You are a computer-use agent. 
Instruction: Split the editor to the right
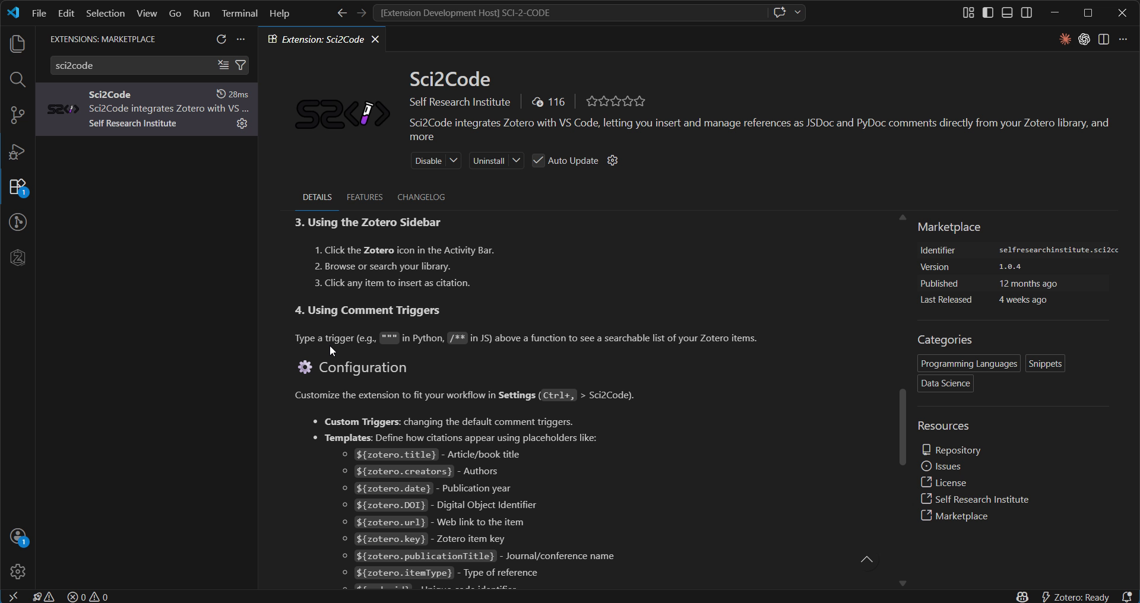pyautogui.click(x=1104, y=39)
